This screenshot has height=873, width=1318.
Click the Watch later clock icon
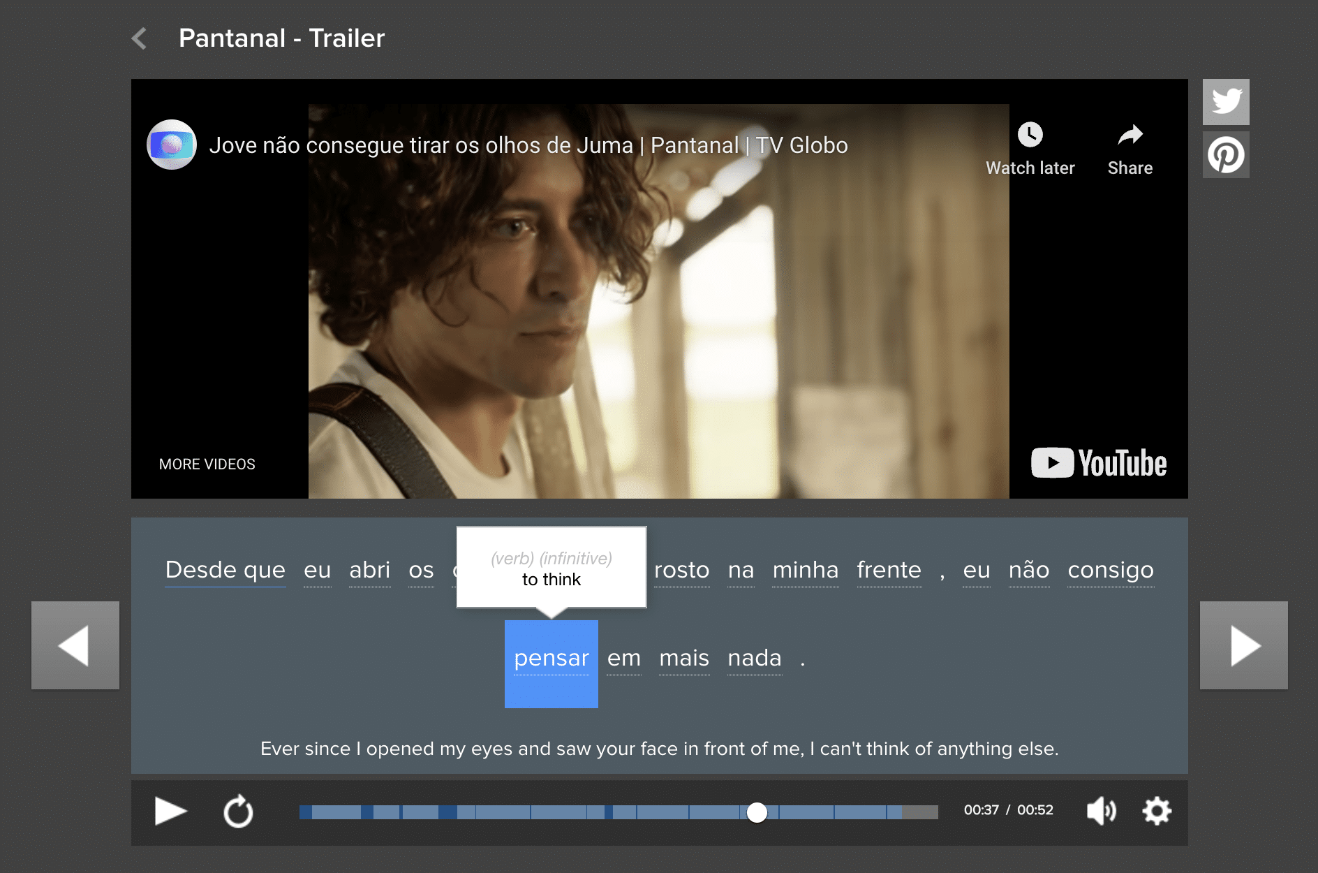[1030, 135]
